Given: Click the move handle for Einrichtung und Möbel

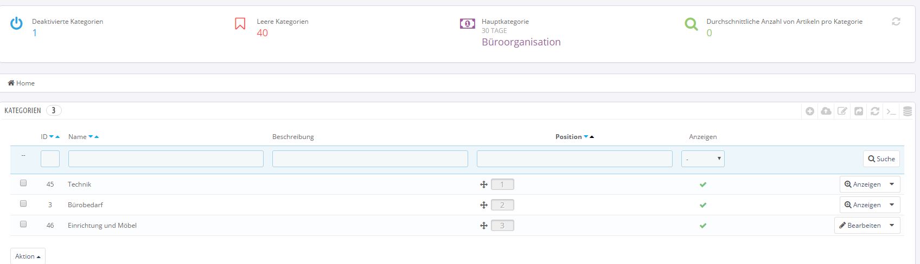Looking at the screenshot, I should point(484,226).
